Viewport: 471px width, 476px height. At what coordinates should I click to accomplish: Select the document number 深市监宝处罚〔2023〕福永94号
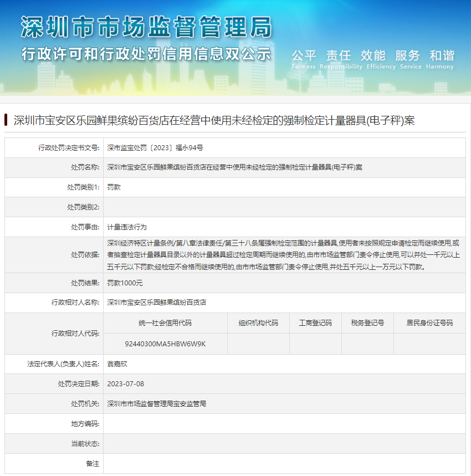pyautogui.click(x=155, y=148)
